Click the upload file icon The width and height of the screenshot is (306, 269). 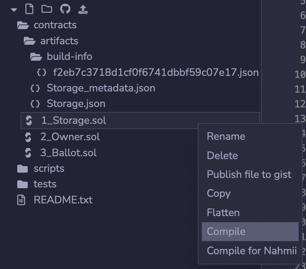(x=82, y=9)
